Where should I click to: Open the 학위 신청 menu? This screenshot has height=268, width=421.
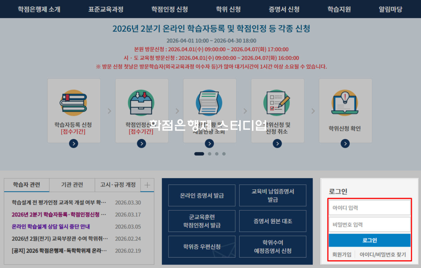[228, 9]
